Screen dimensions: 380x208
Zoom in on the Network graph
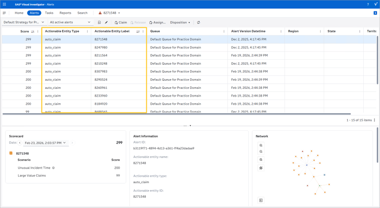coord(261,145)
